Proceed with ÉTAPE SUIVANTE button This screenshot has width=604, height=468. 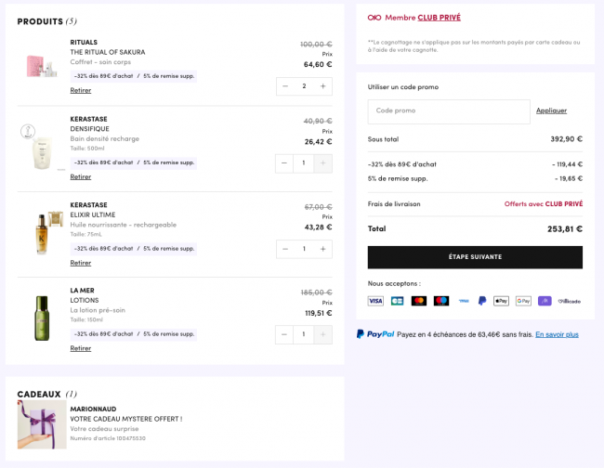pos(475,257)
